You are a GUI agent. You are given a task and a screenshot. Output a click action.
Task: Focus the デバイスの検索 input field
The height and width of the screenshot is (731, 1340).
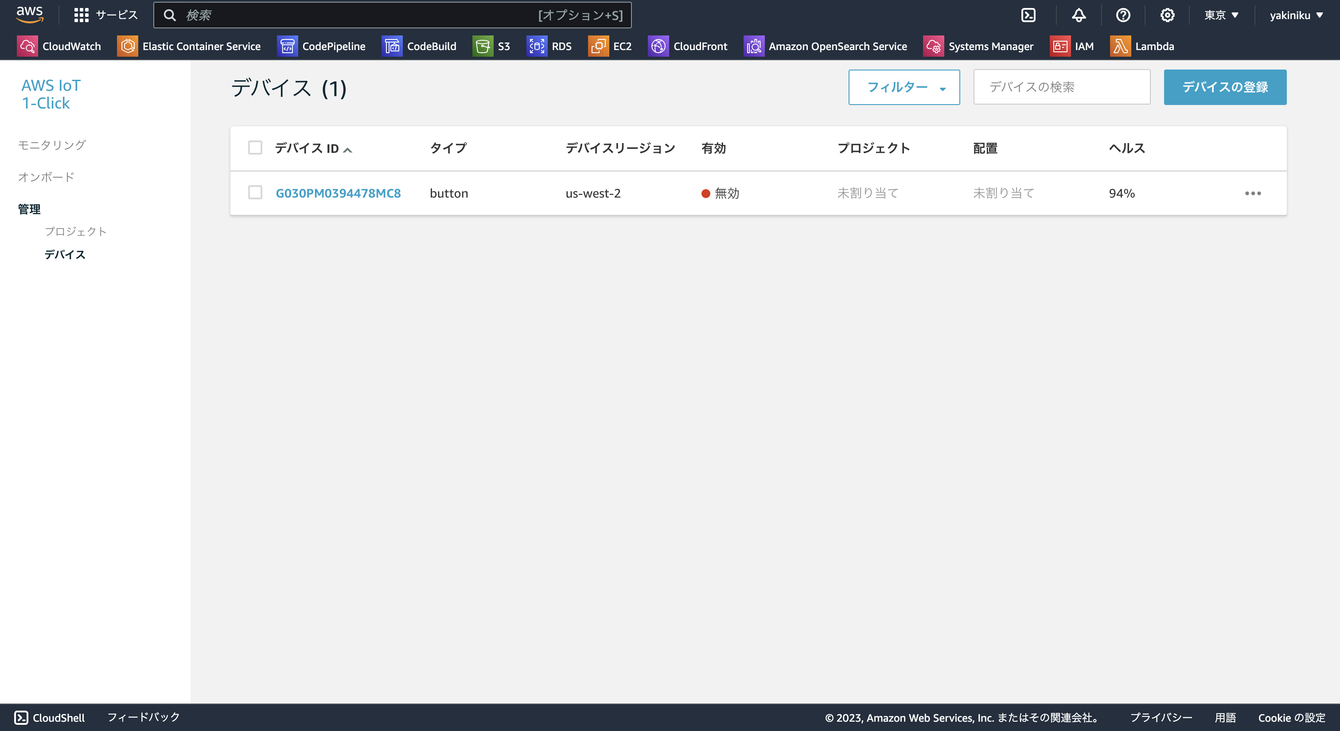(x=1062, y=87)
